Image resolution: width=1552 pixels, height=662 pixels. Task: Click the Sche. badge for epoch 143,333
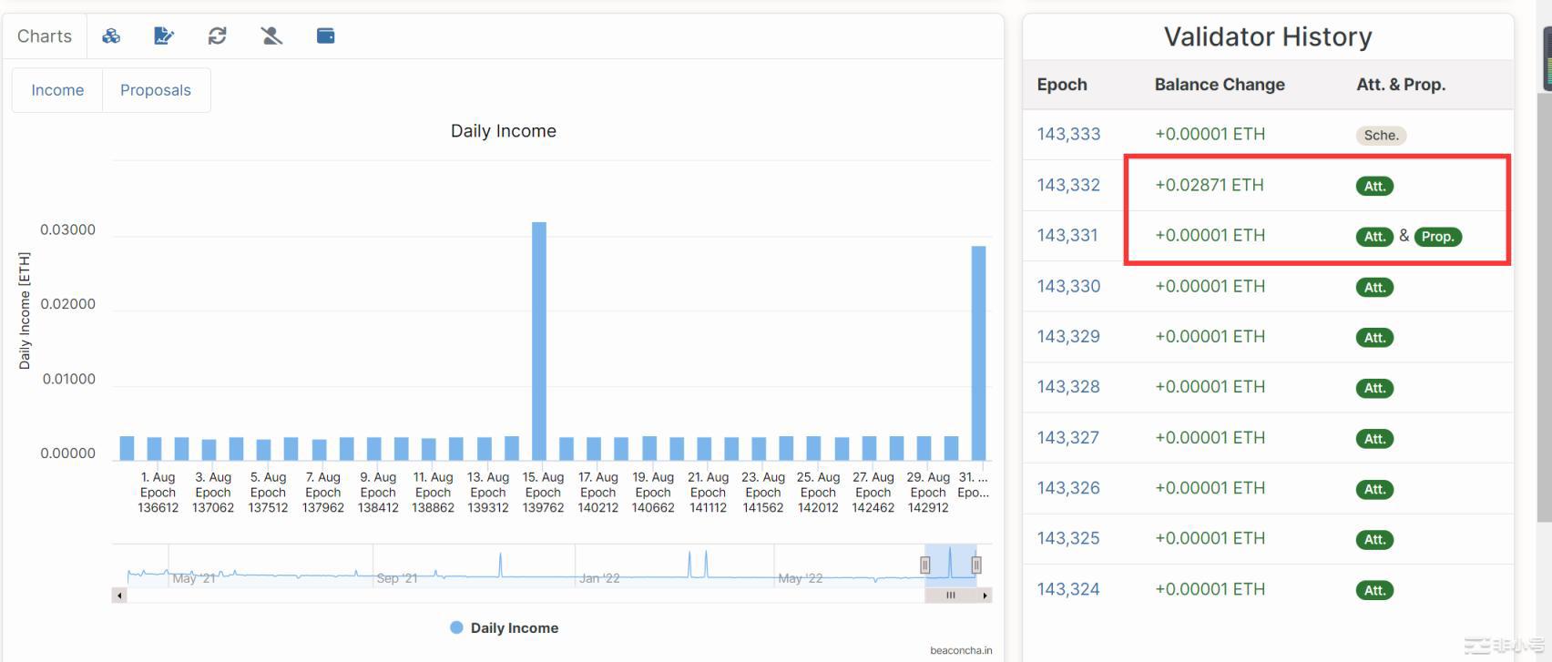point(1381,136)
